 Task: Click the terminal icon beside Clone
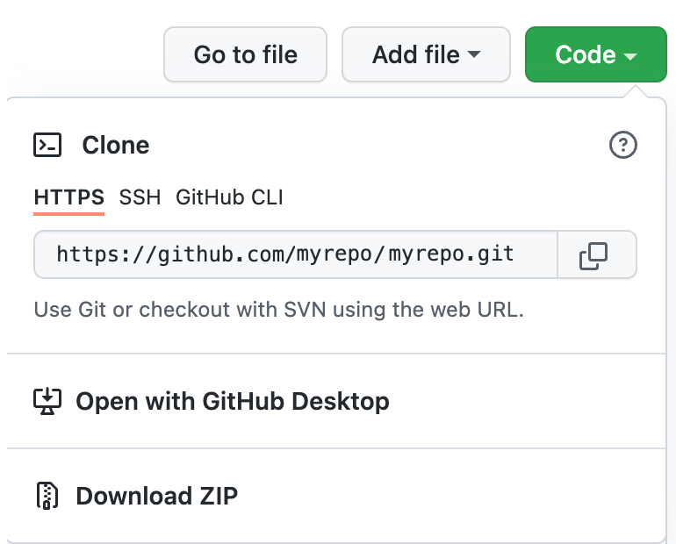(47, 145)
